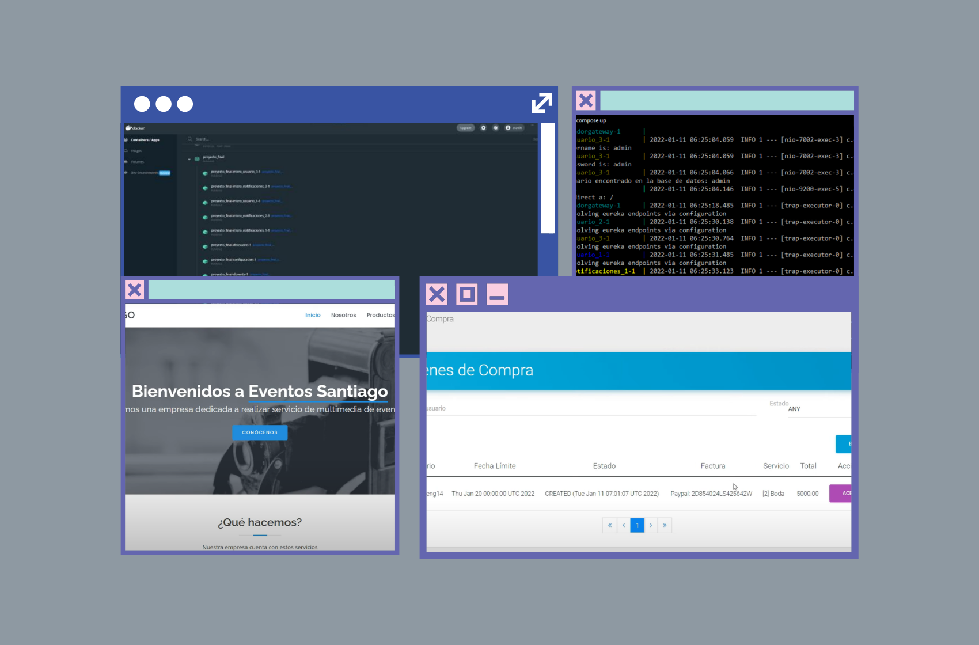Click the CONÓCENOS button
The height and width of the screenshot is (645, 979).
click(260, 432)
